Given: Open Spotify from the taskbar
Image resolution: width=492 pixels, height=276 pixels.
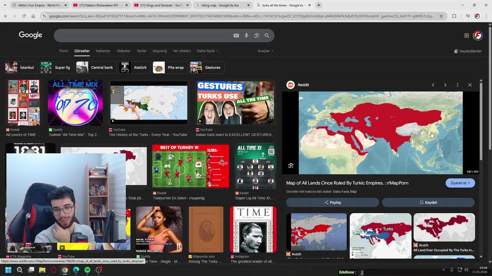Looking at the screenshot, I should tap(87, 270).
